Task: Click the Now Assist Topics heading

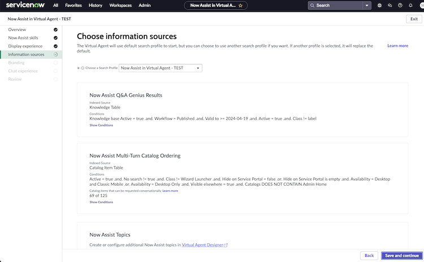Action: pyautogui.click(x=110, y=235)
